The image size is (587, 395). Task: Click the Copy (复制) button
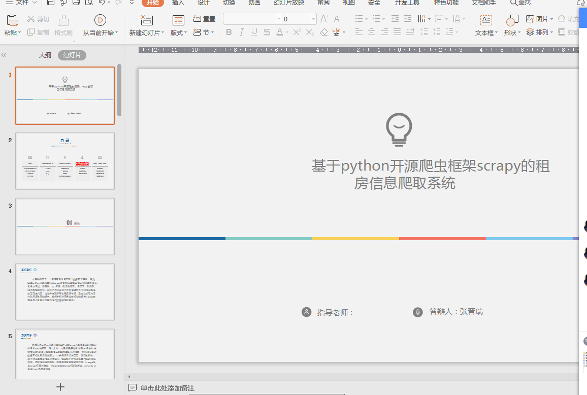point(38,32)
